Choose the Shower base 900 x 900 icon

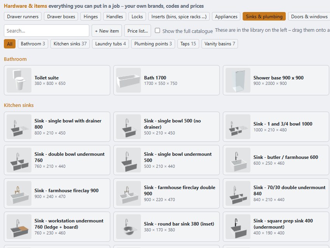(238, 80)
